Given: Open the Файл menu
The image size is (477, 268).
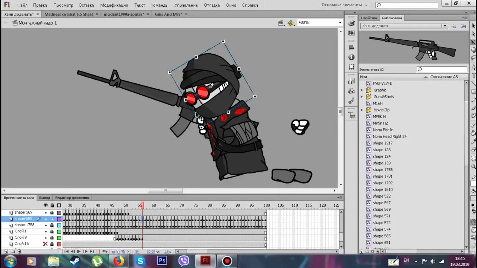Looking at the screenshot, I should (x=22, y=5).
